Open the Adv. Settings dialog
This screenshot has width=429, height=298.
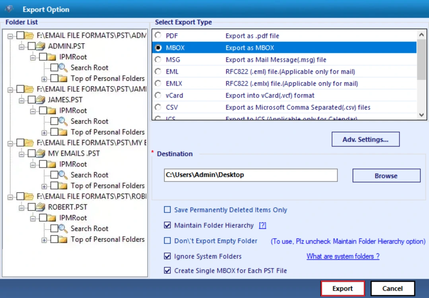click(x=365, y=139)
